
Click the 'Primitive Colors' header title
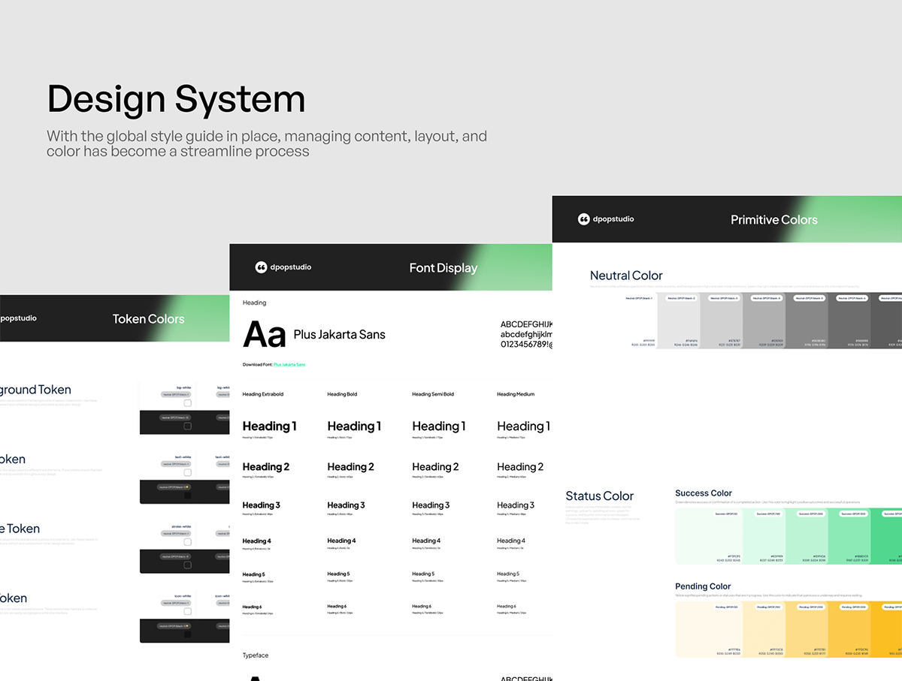774,220
